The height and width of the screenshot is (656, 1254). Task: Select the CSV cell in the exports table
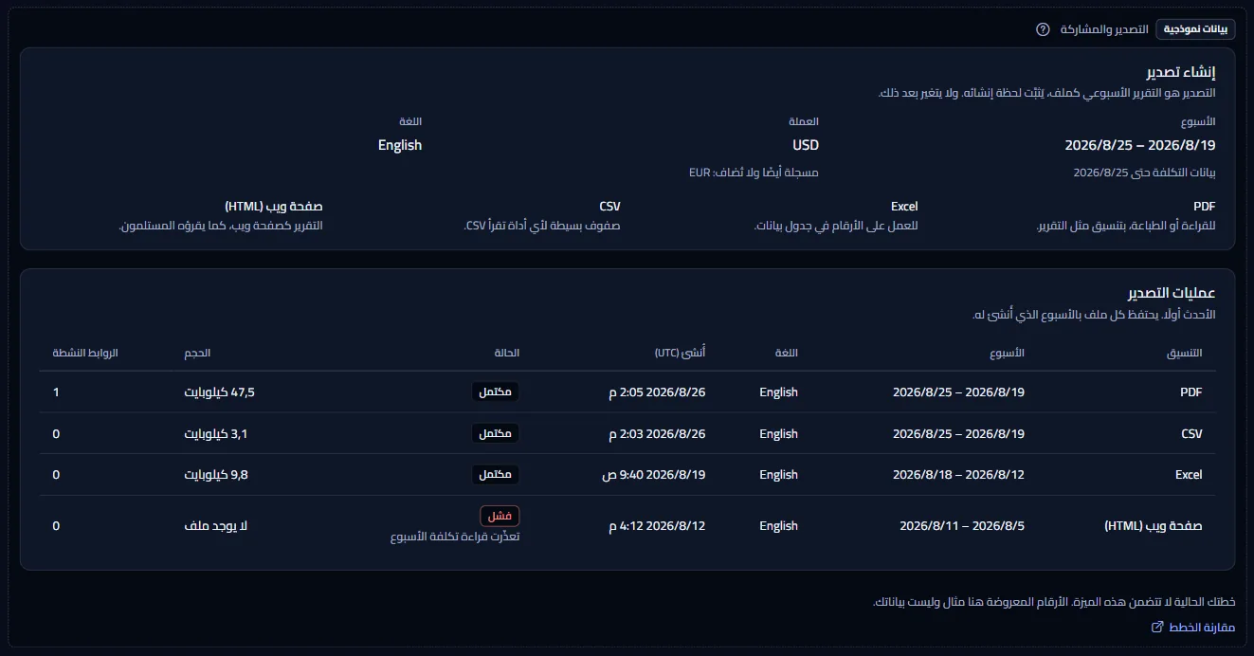click(1191, 434)
